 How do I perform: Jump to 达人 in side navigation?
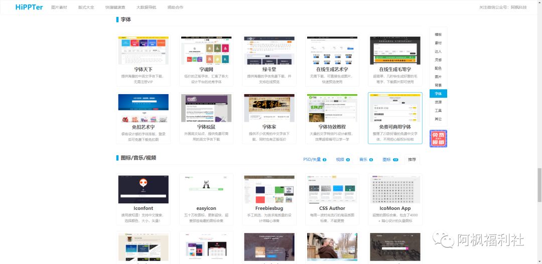tap(438, 51)
